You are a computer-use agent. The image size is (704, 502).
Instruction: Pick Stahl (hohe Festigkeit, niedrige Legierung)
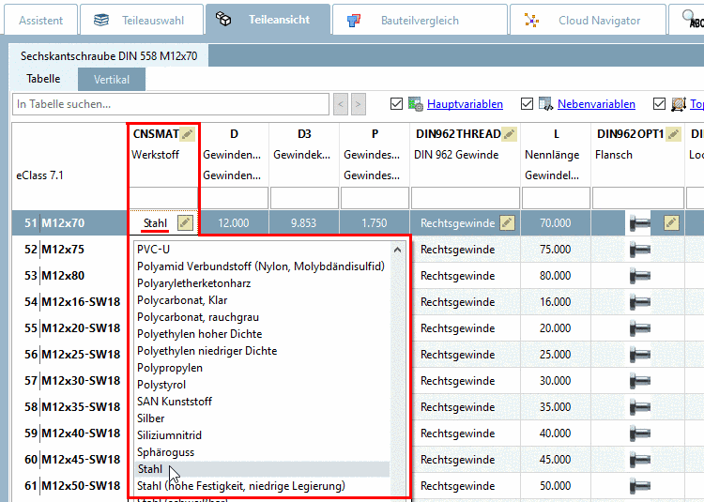click(263, 486)
